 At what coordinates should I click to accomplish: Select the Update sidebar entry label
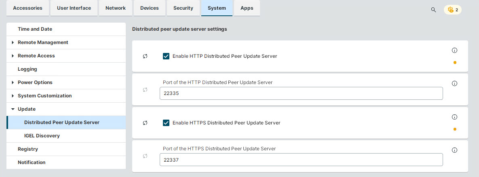(27, 109)
